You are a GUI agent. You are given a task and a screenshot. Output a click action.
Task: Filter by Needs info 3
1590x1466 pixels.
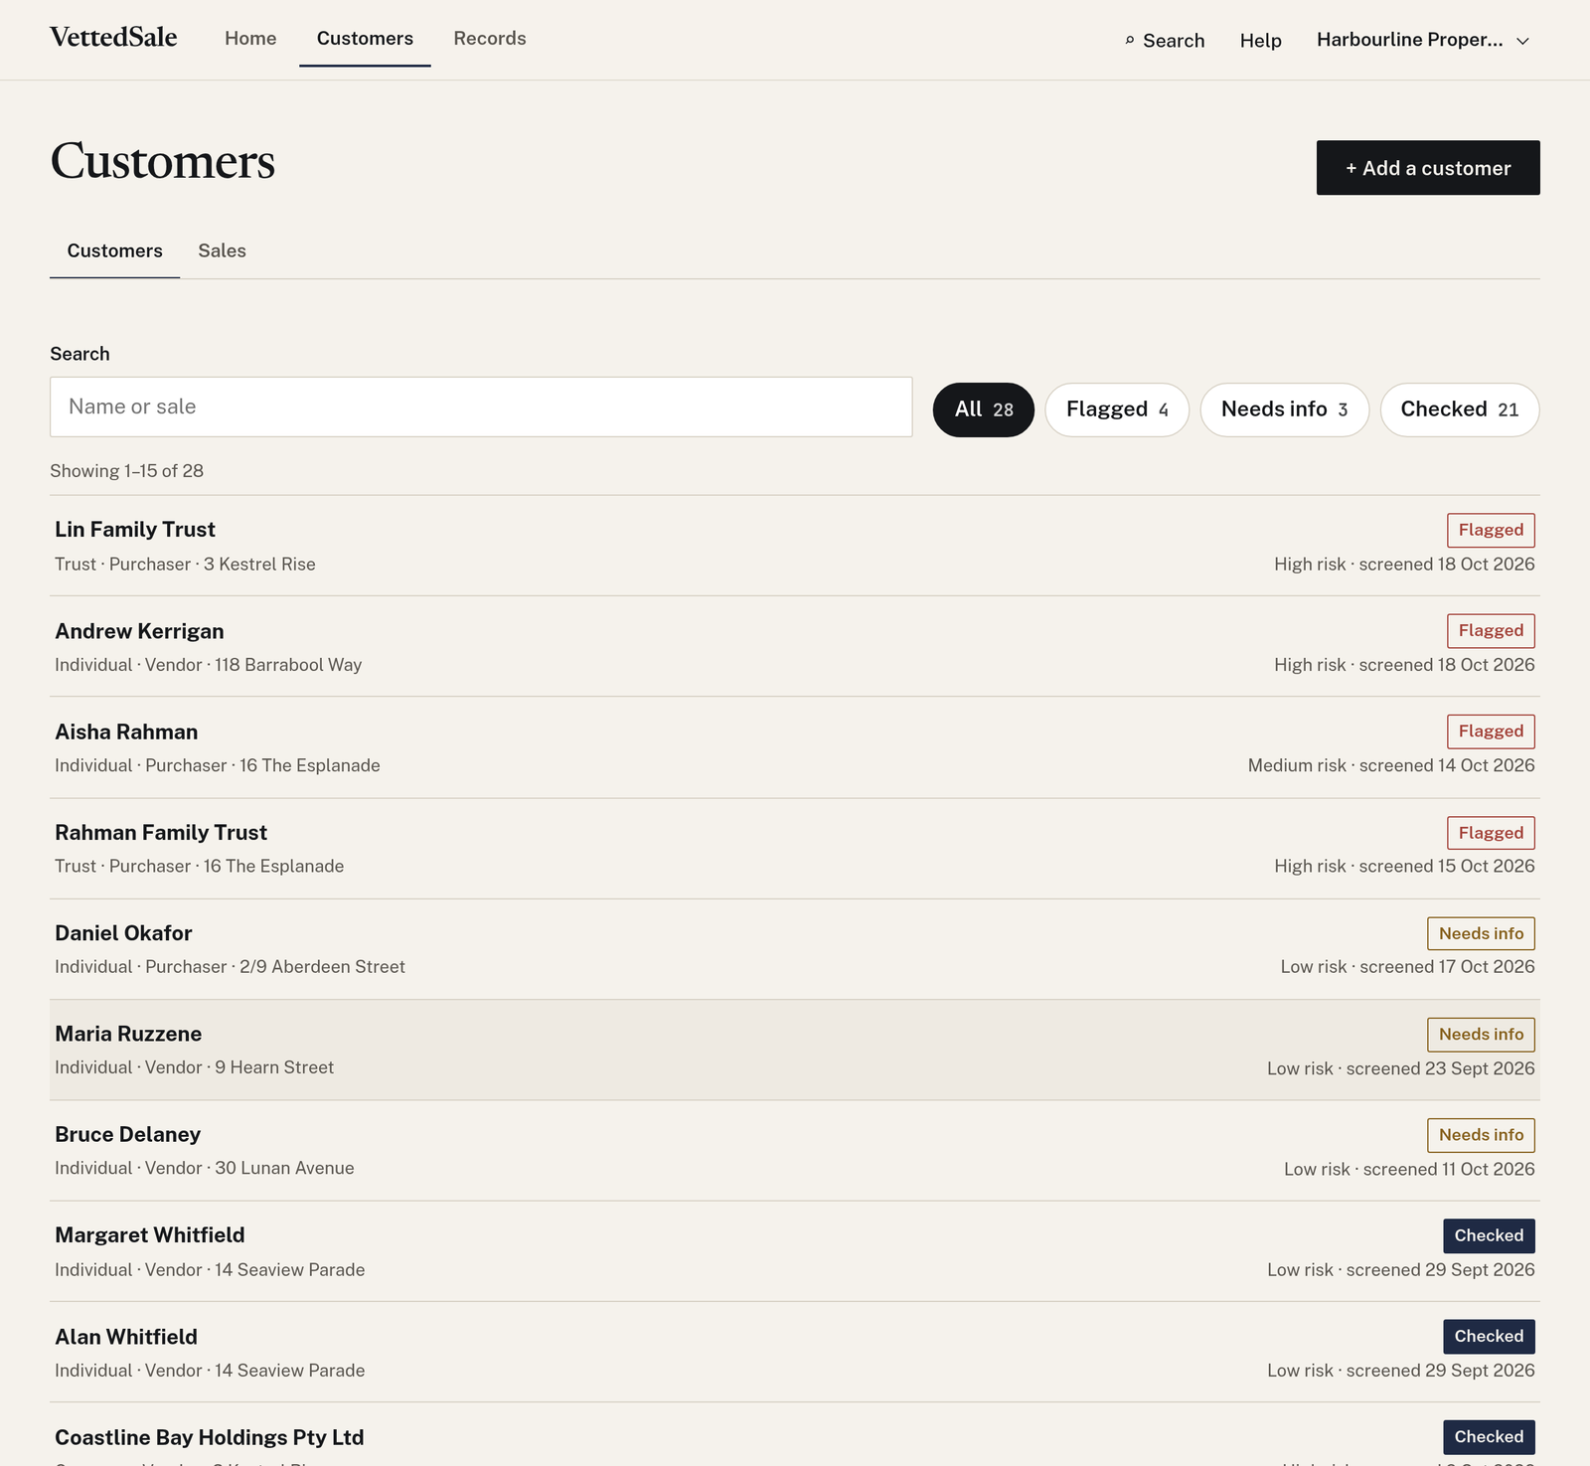1284,409
